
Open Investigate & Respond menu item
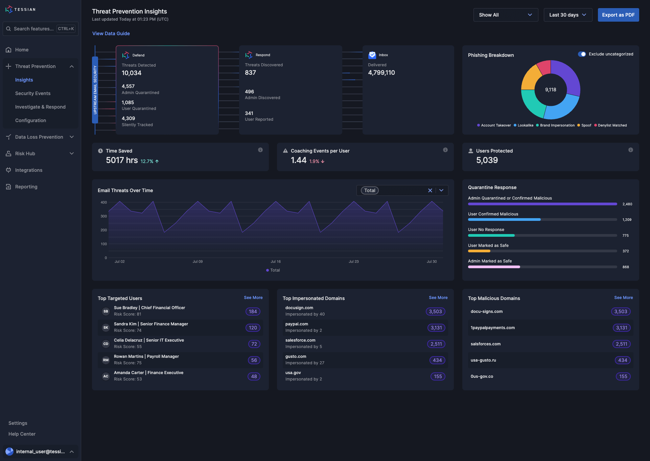point(41,107)
